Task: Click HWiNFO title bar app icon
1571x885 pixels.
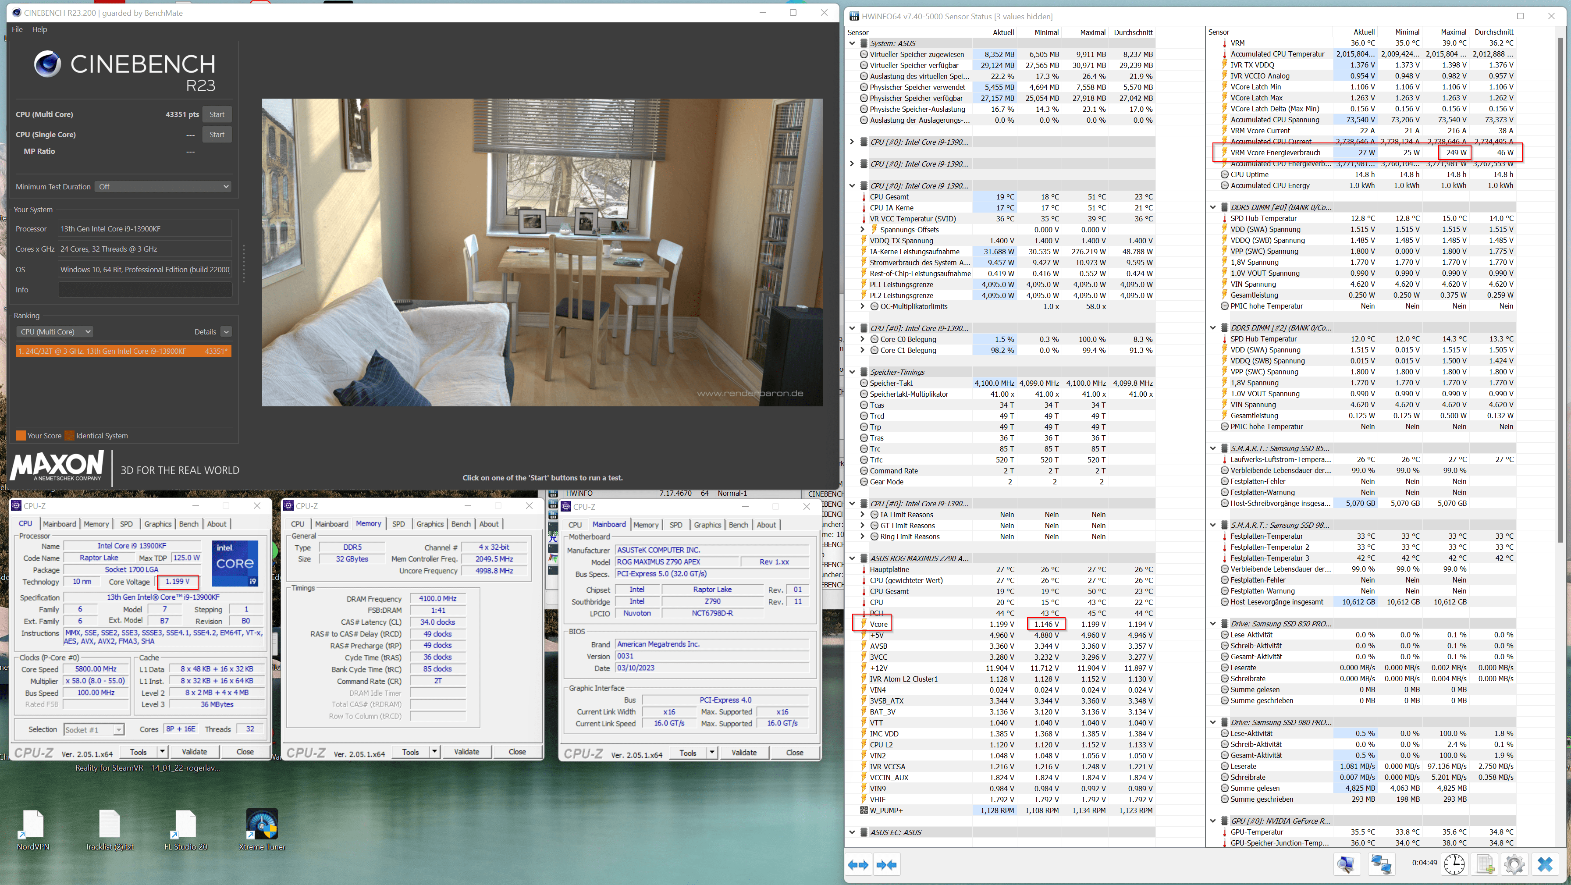Action: [x=854, y=17]
